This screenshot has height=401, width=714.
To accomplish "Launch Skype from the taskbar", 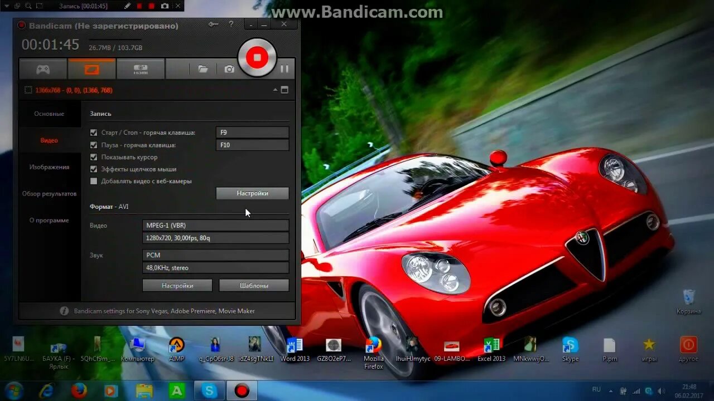I will [209, 390].
